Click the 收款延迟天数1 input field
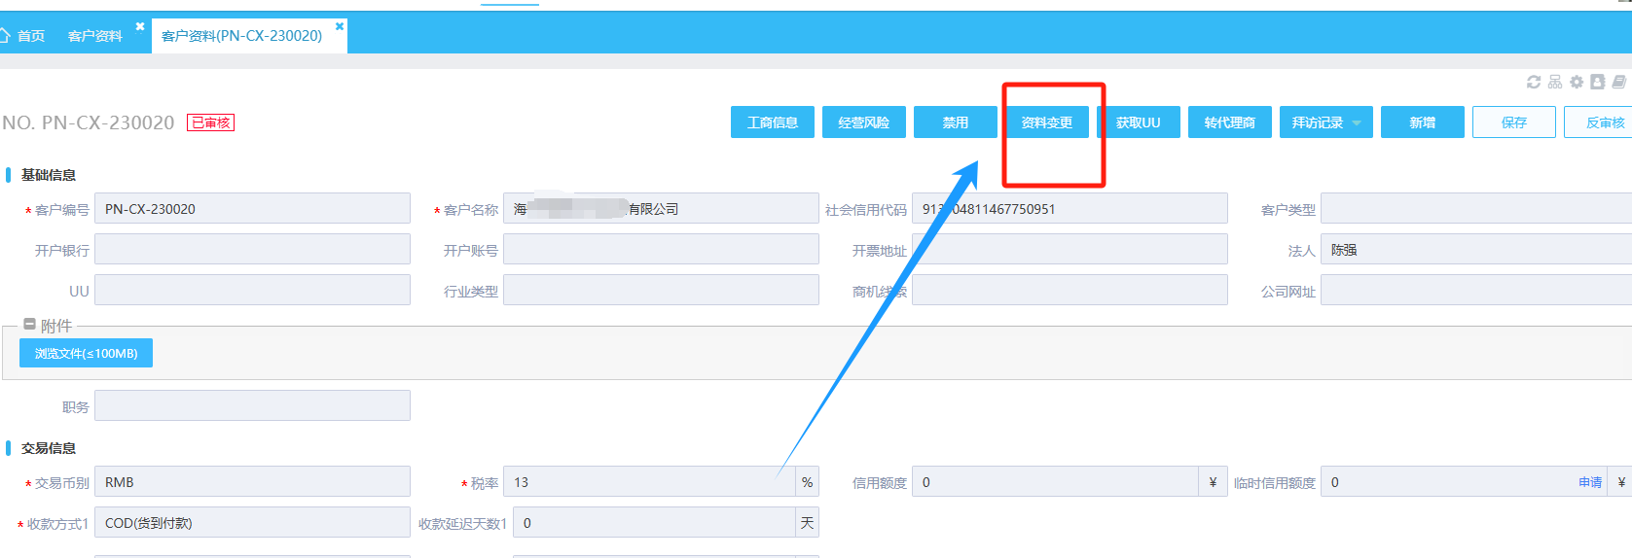This screenshot has width=1632, height=558. tap(654, 523)
